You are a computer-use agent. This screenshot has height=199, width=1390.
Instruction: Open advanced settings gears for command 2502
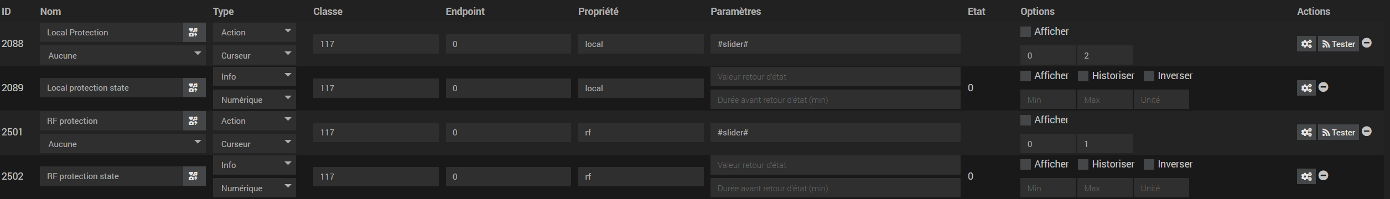[1306, 176]
